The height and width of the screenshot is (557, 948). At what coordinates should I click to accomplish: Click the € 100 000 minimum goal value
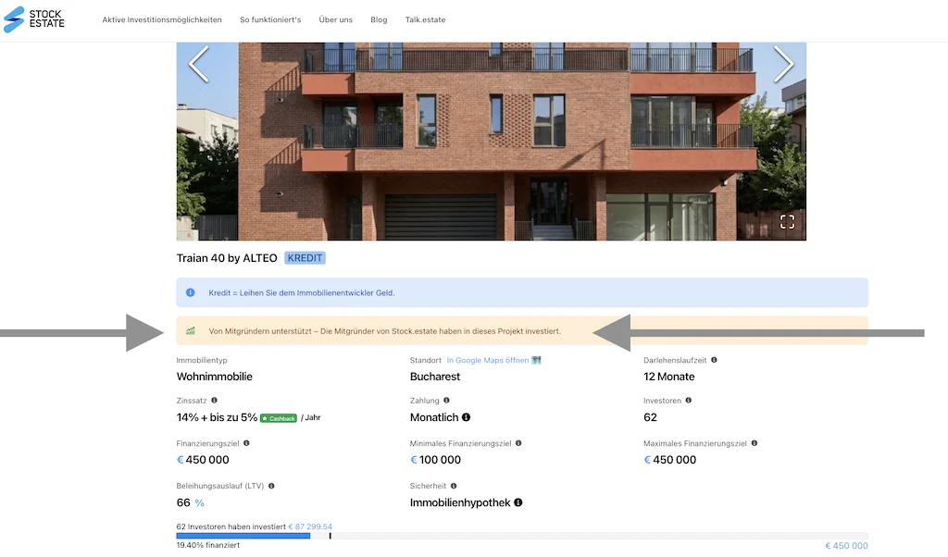click(435, 460)
